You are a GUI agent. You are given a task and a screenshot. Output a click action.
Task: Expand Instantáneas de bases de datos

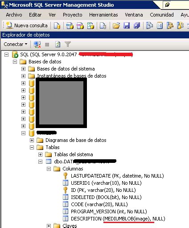click(x=23, y=76)
